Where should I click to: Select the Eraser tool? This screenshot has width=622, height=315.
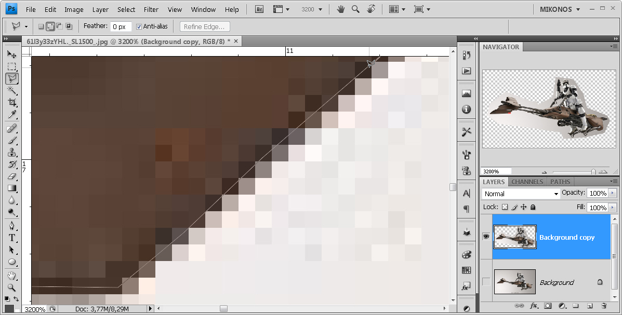coord(12,176)
